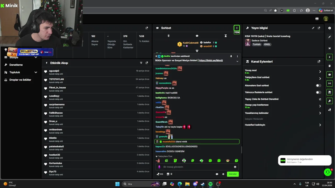335x188 pixels.
Task: Click the info icon in right sidebar
Action: tap(330, 28)
